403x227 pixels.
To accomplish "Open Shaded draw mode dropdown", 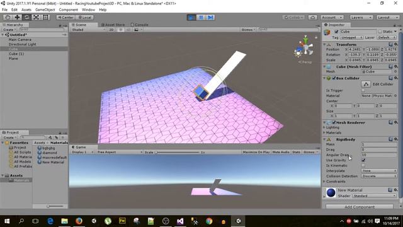I will [x=88, y=30].
